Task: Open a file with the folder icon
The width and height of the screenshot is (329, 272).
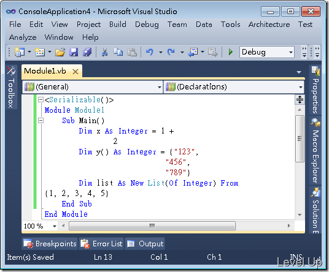Action: [60, 52]
